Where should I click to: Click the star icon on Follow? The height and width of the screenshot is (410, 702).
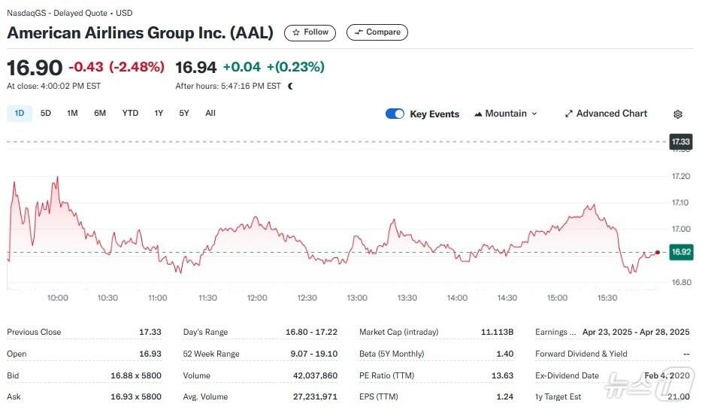pyautogui.click(x=296, y=32)
